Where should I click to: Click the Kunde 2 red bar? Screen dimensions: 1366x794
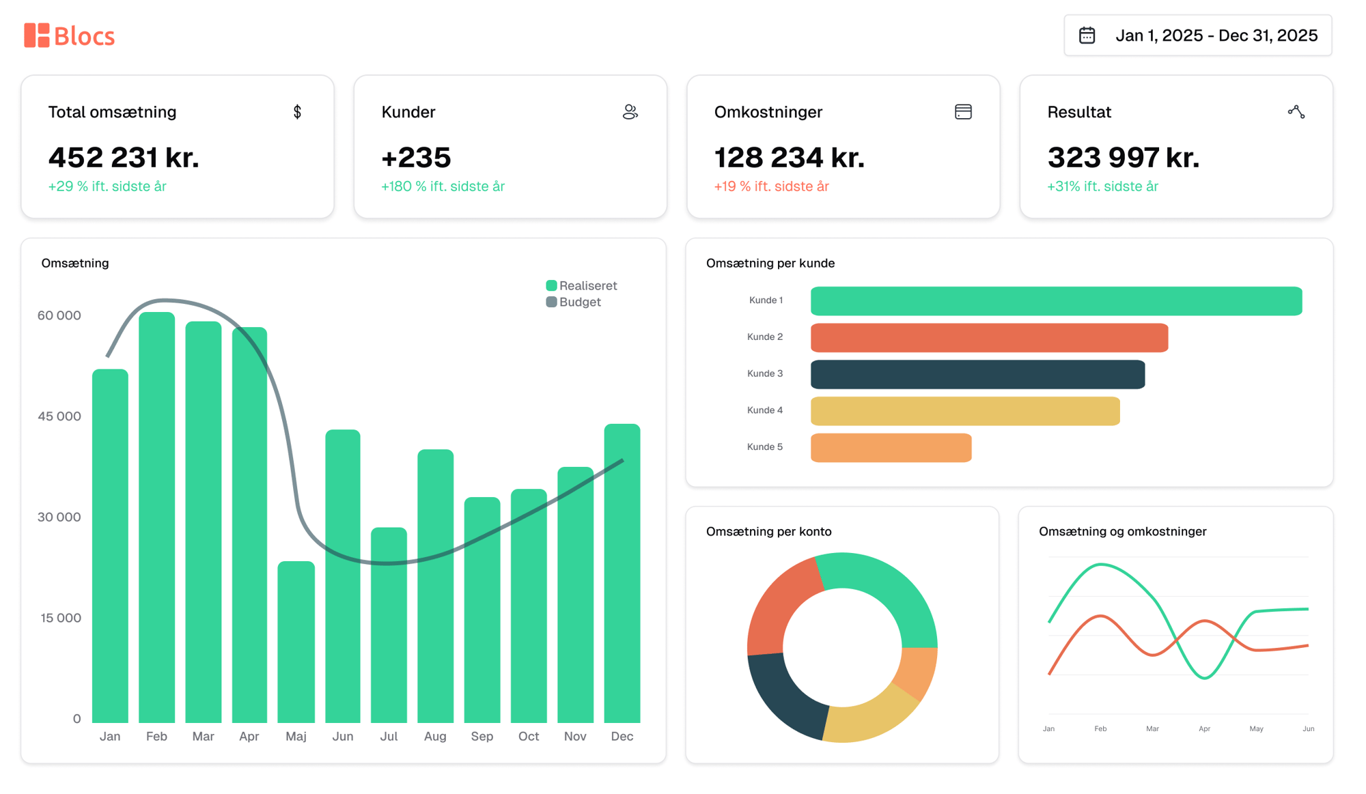pos(988,338)
